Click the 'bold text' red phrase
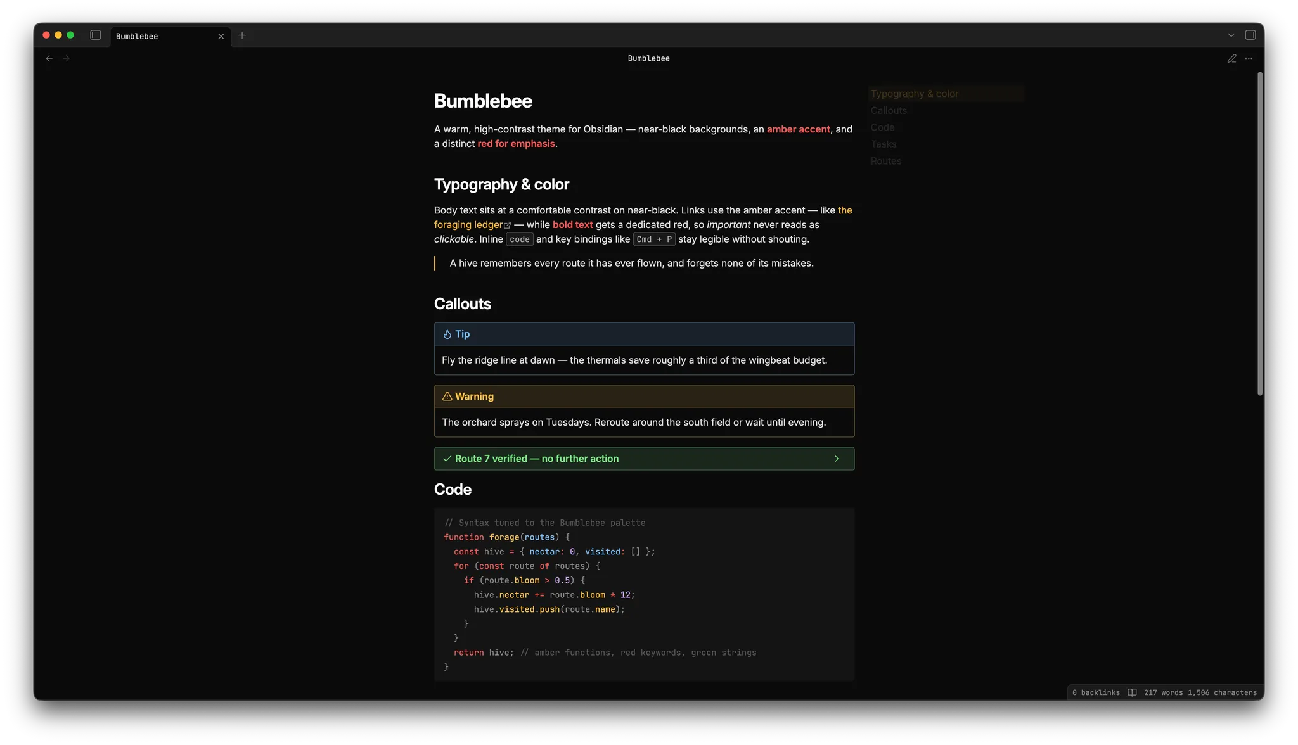Image resolution: width=1298 pixels, height=745 pixels. (572, 225)
